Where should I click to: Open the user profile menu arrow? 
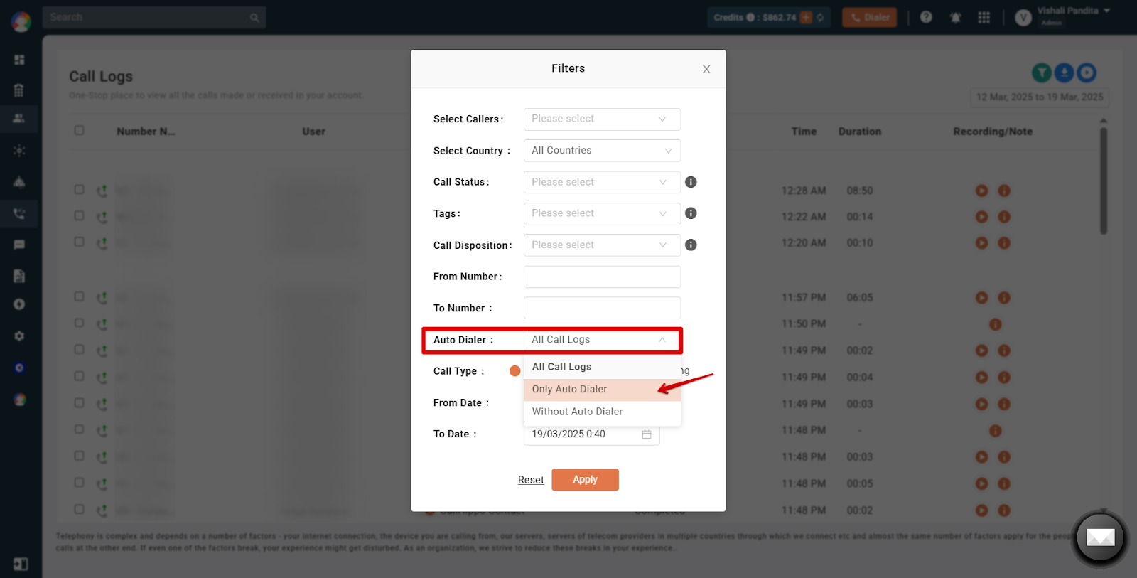(x=1107, y=11)
